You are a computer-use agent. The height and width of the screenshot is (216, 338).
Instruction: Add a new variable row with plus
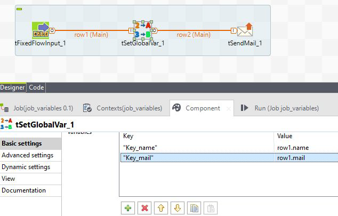pyautogui.click(x=128, y=208)
